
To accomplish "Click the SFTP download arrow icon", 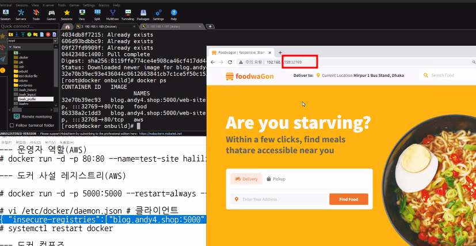I will (x=17, y=34).
